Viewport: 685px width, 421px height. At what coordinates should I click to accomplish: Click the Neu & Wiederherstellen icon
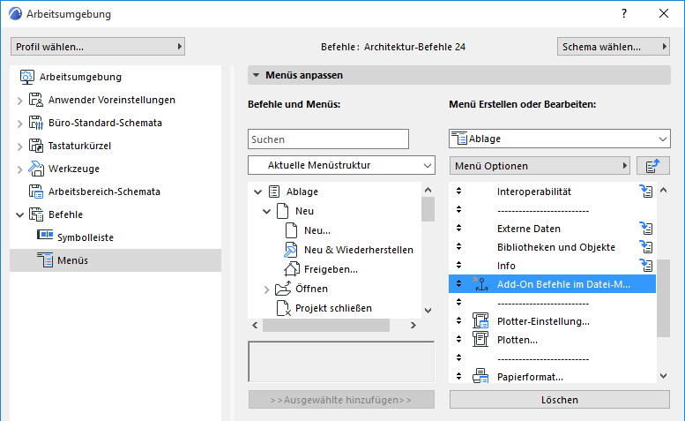click(292, 250)
